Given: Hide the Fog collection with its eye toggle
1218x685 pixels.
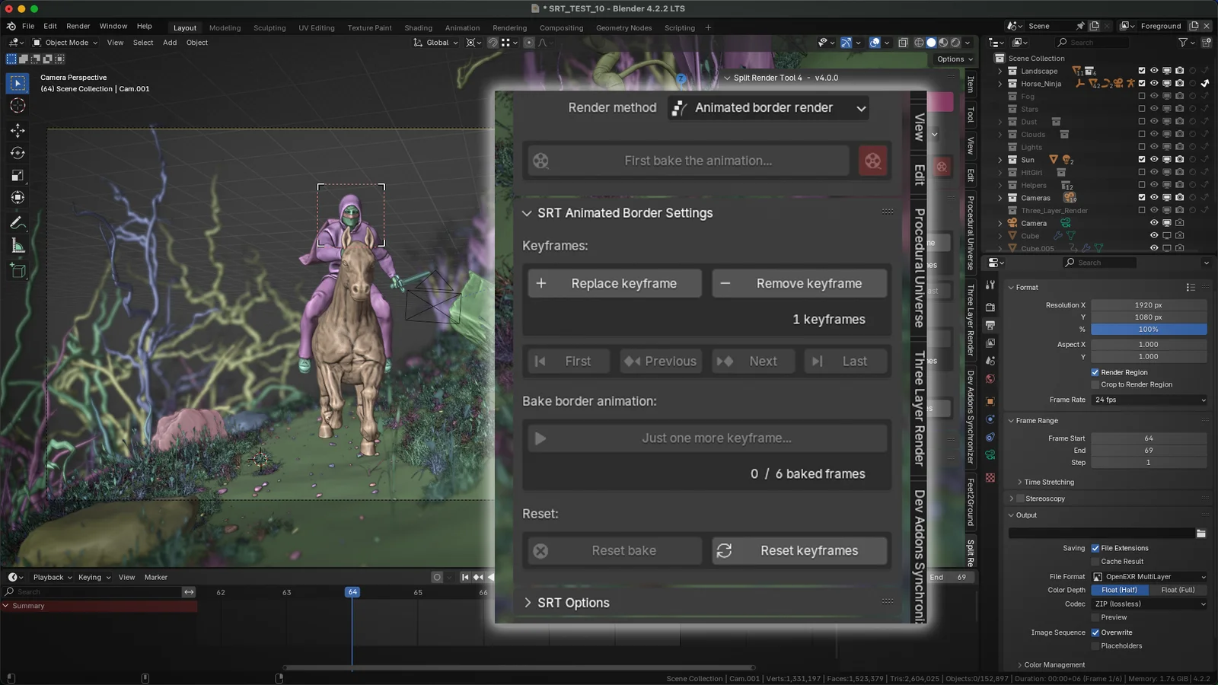Looking at the screenshot, I should pos(1154,96).
